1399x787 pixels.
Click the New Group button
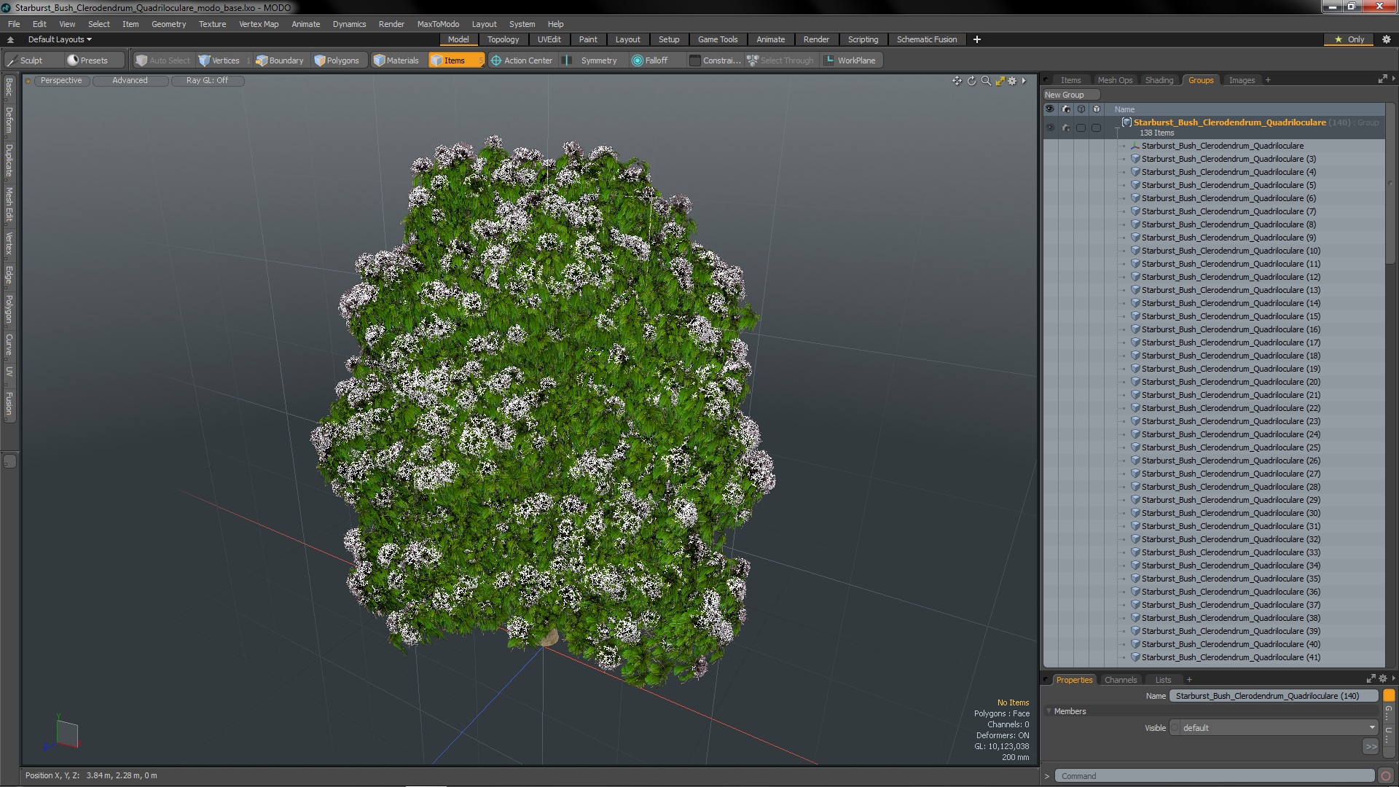click(1071, 95)
